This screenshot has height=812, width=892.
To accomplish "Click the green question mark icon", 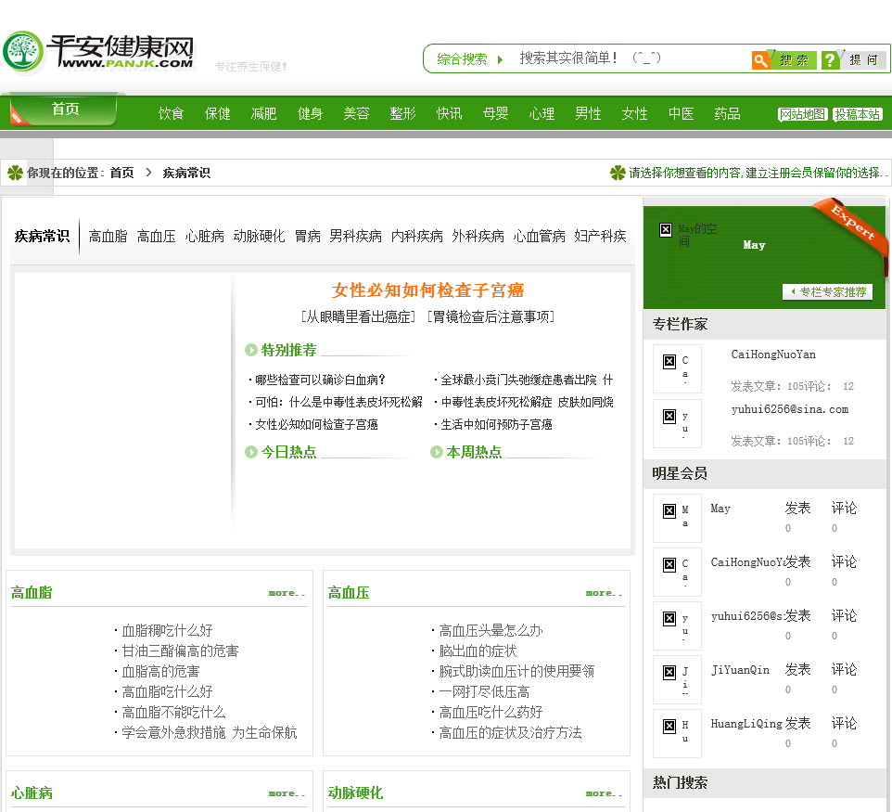I will tap(830, 59).
